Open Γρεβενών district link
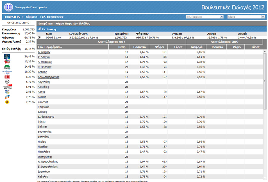This screenshot has height=182, width=268. (x=43, y=107)
